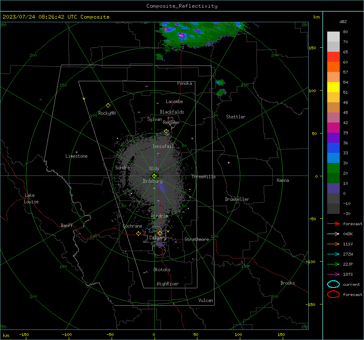Select the ThreeHills label
This screenshot has height=340, width=364.
point(203,177)
